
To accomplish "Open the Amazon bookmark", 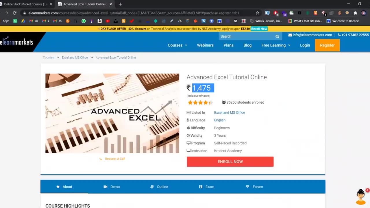I will [x=99, y=21].
